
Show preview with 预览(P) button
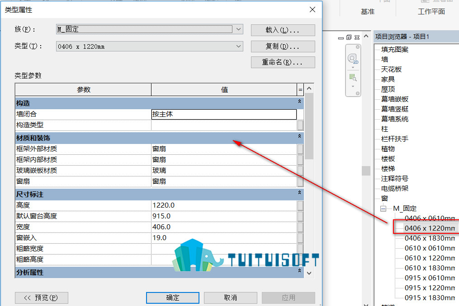[42, 298]
